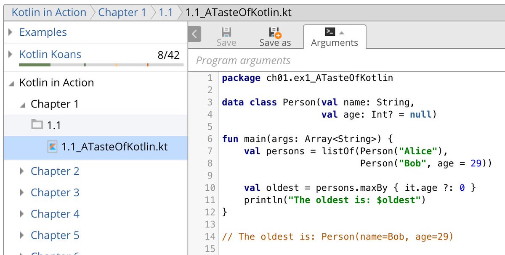Open the Kotlin Koans link

pyautogui.click(x=50, y=55)
